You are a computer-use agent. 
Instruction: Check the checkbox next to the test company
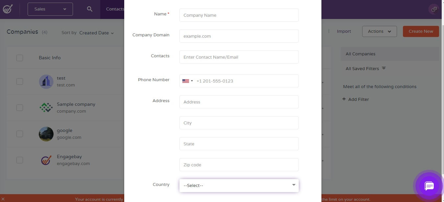tap(19, 81)
